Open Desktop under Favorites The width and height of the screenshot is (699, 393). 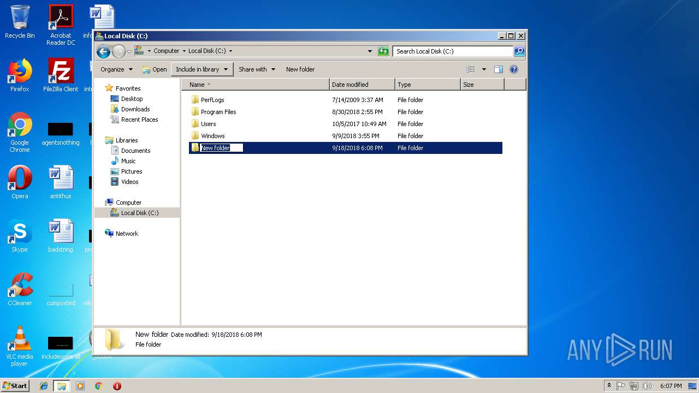tap(132, 99)
